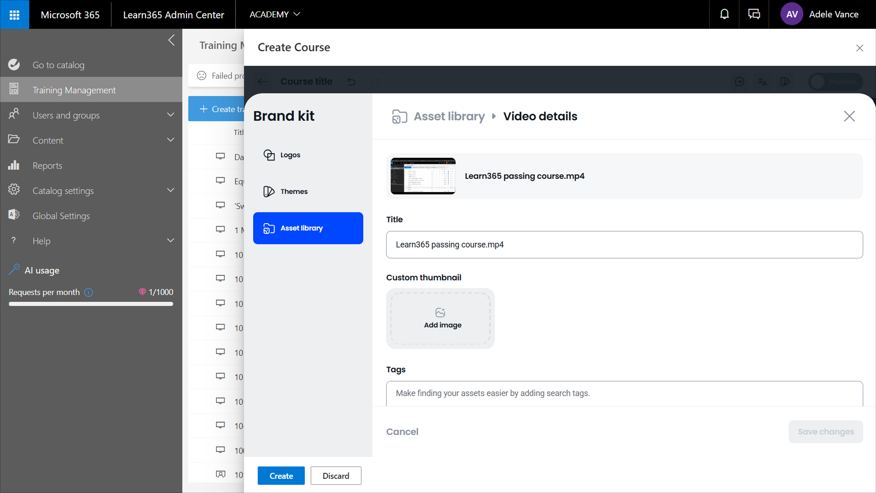Click the Create button

tap(281, 476)
